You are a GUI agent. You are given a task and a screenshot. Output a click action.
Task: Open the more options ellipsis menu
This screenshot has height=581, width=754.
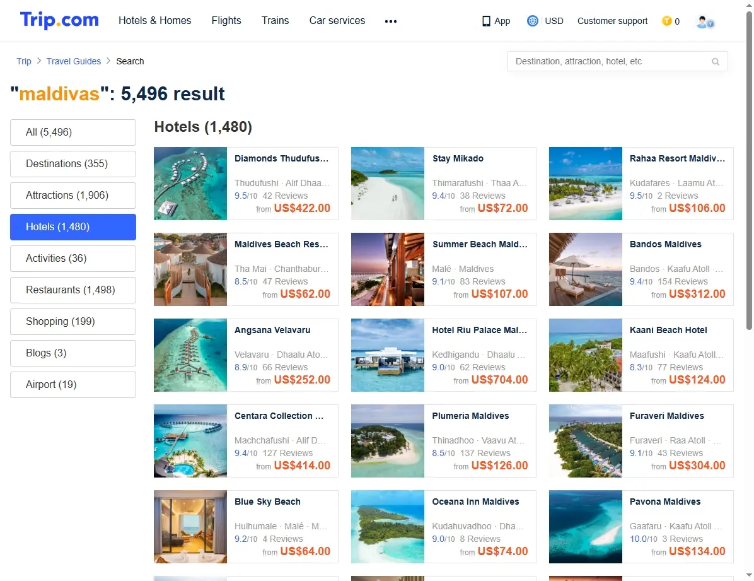[x=391, y=21]
